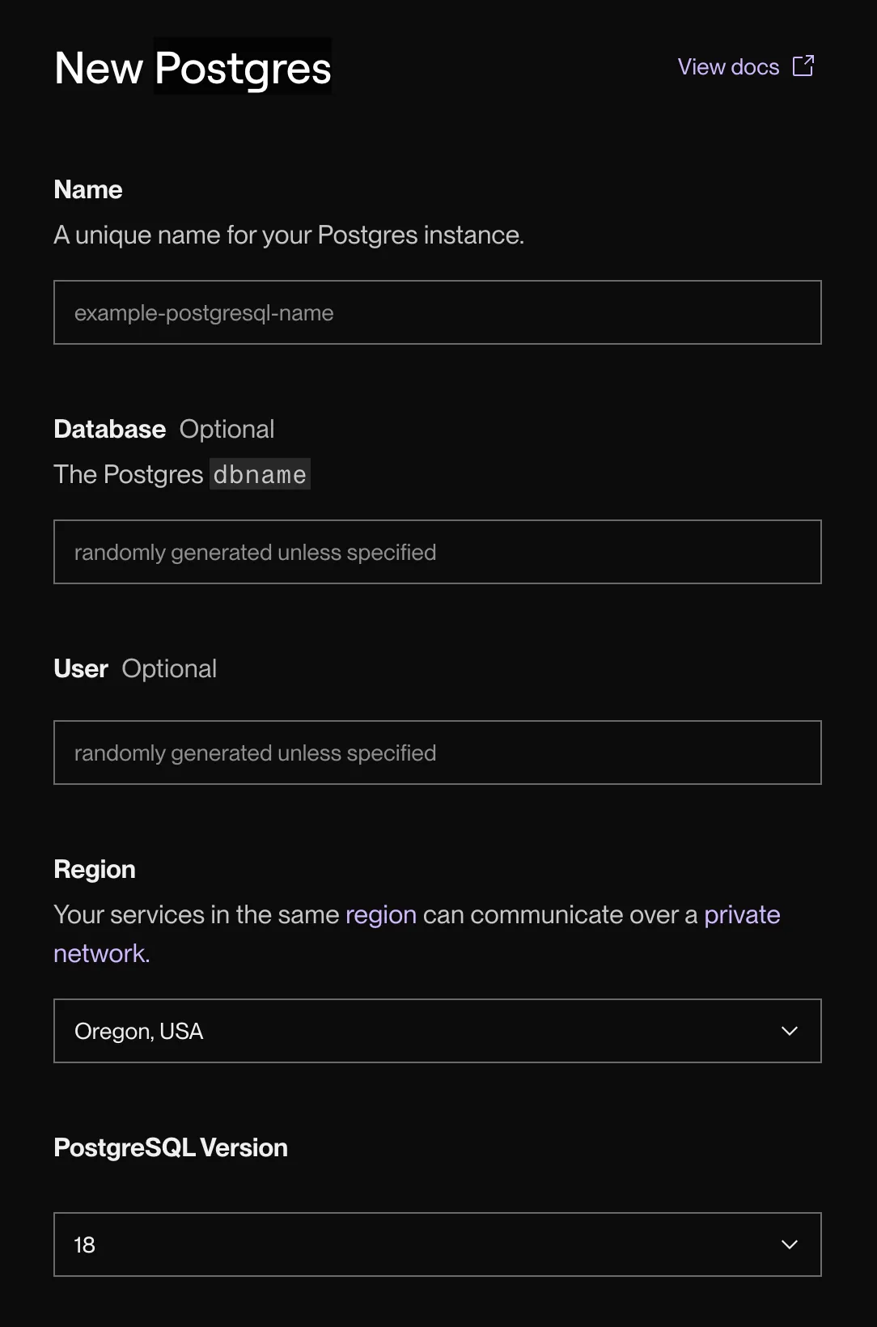
Task: Click the Optional tag next to User
Action: [x=169, y=669]
